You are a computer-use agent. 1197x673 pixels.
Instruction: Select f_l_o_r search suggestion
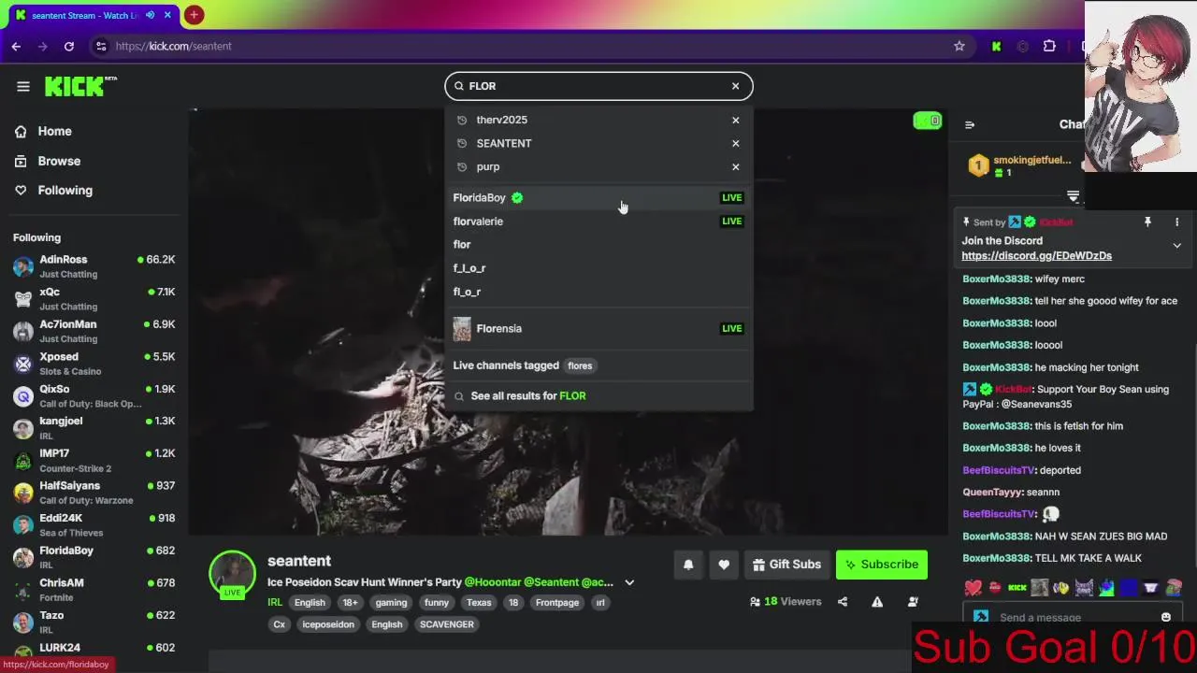[598, 268]
